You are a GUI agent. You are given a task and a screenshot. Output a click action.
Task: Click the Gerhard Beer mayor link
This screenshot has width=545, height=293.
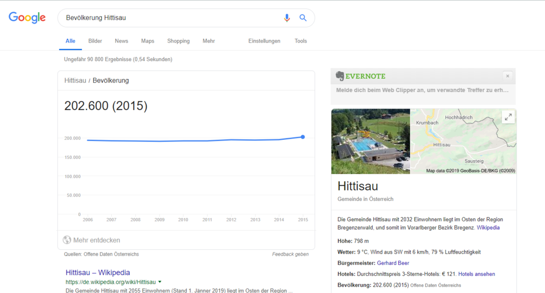[393, 263]
